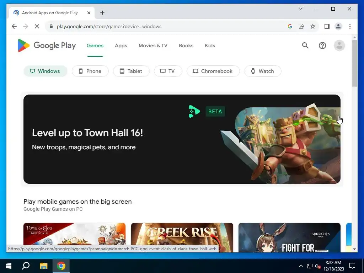
Task: Click the clock showing 3:32 AM
Action: 333,263
